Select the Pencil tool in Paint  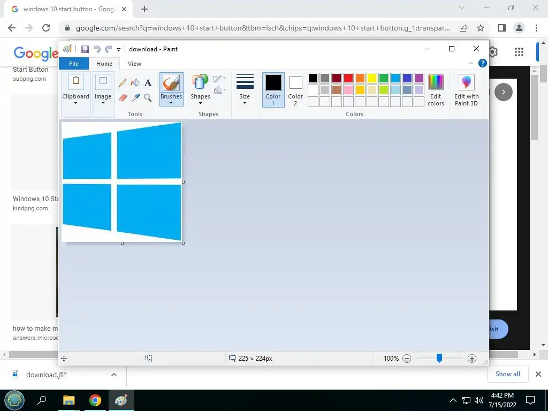(x=123, y=83)
